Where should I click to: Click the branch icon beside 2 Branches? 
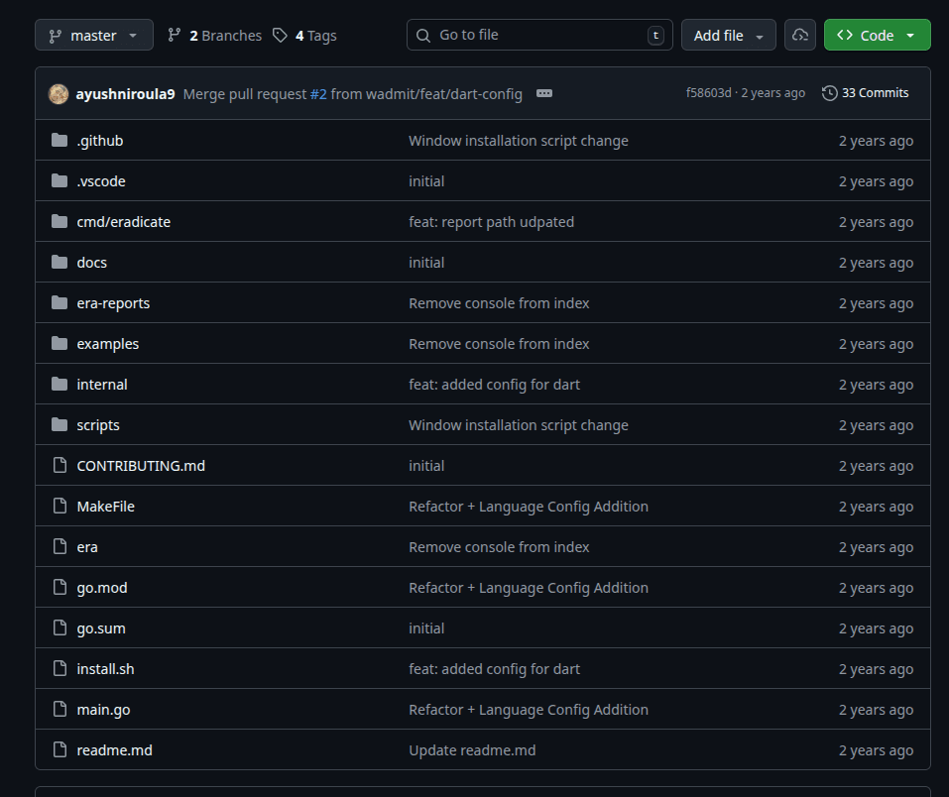pos(175,36)
